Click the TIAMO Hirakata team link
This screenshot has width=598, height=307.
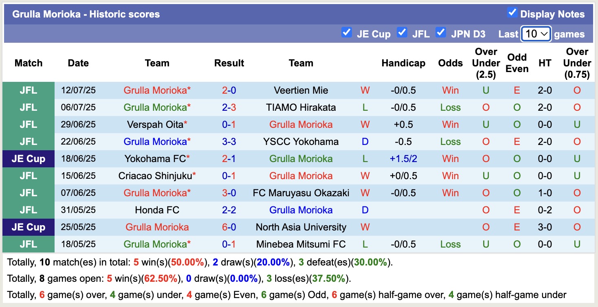tap(301, 107)
